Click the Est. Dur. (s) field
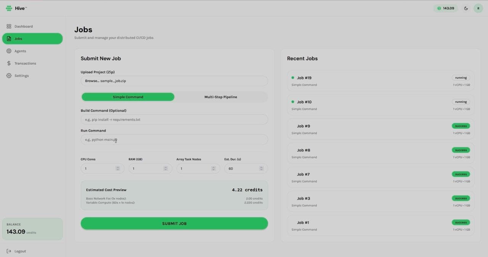Viewport: 488px width, 257px height. click(246, 168)
